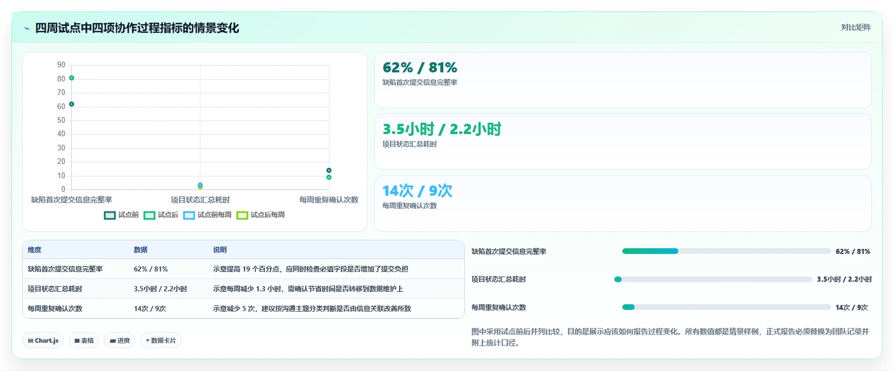Image resolution: width=894 pixels, height=371 pixels.
Task: Click table cell 项目状态汇总耗时
Action: point(55,289)
